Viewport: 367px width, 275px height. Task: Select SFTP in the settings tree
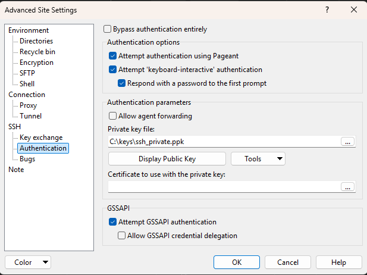click(27, 73)
